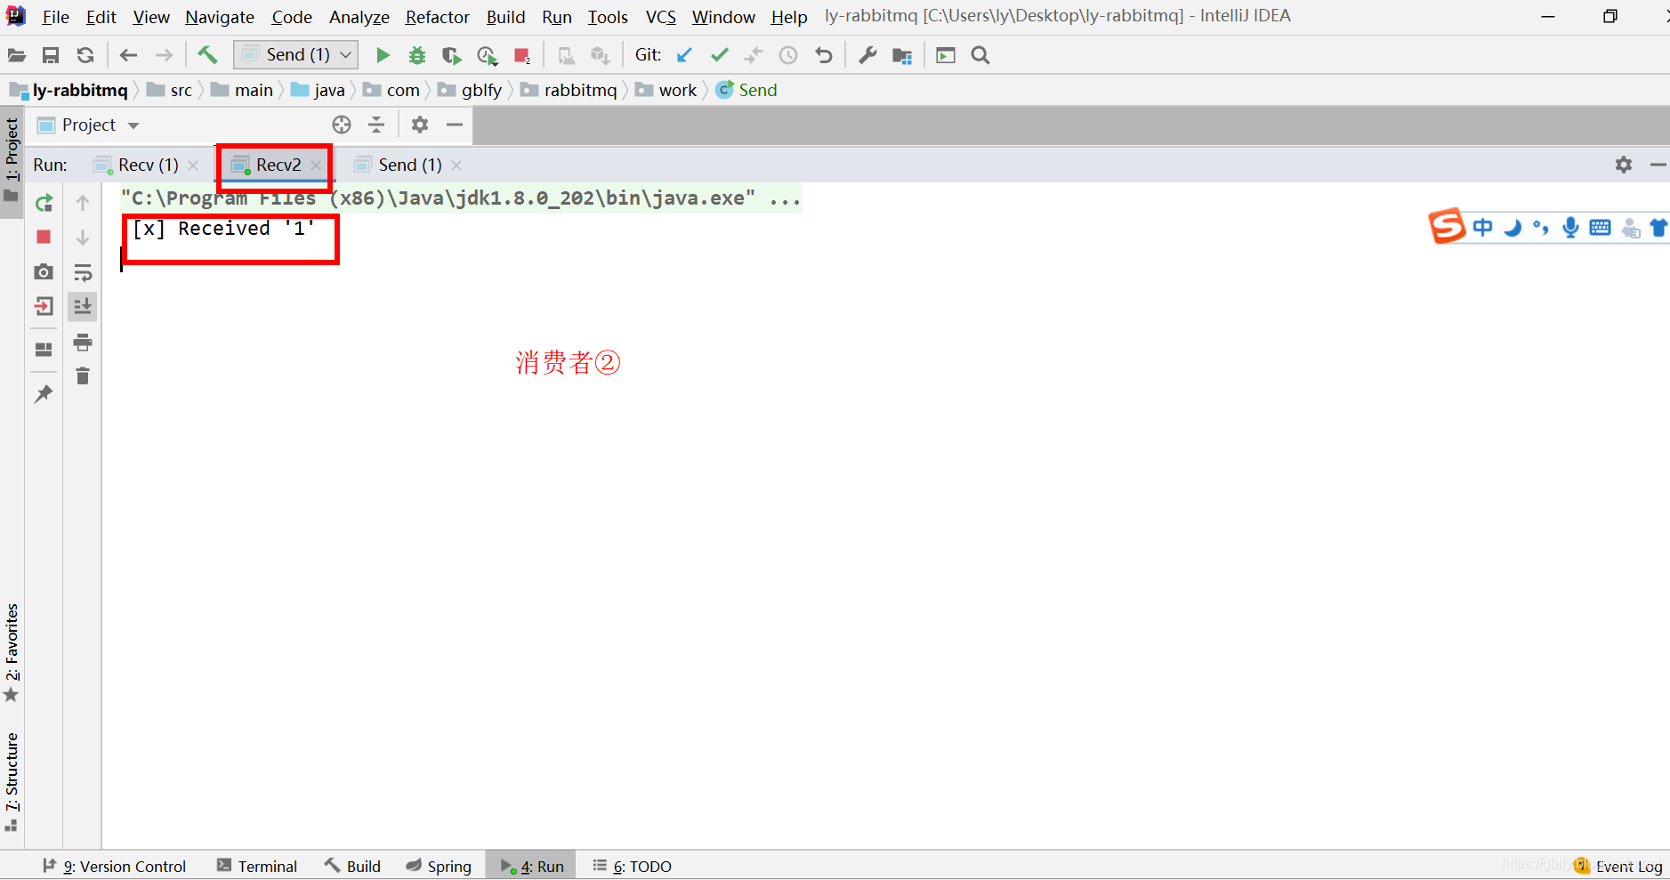Open the Navigate menu

pyautogui.click(x=220, y=17)
